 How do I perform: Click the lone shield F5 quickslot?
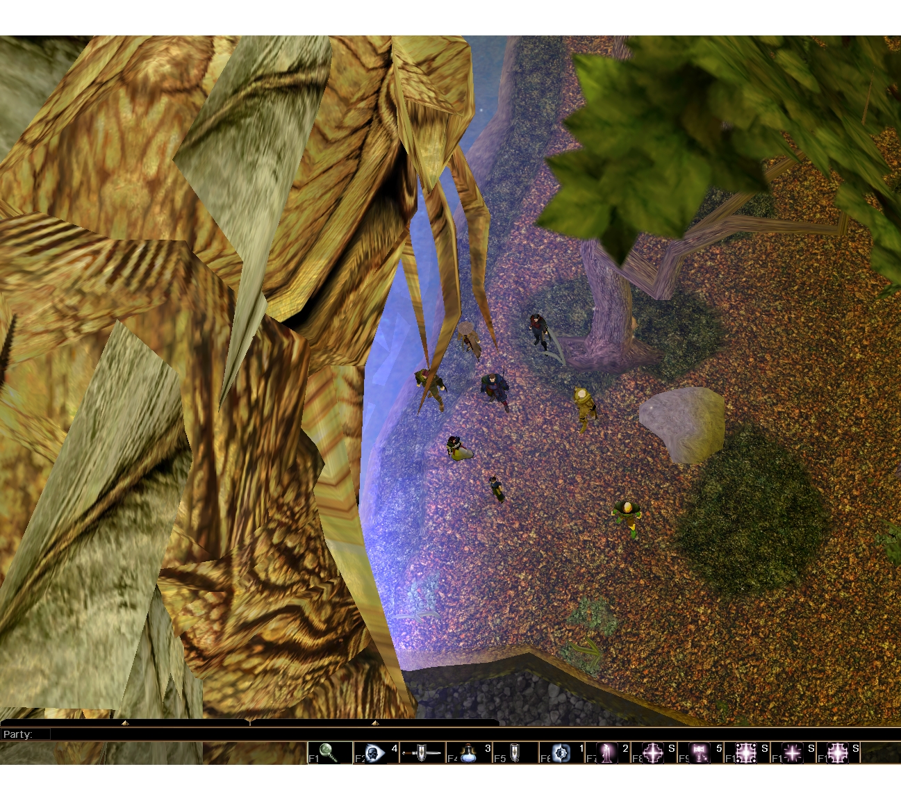515,753
